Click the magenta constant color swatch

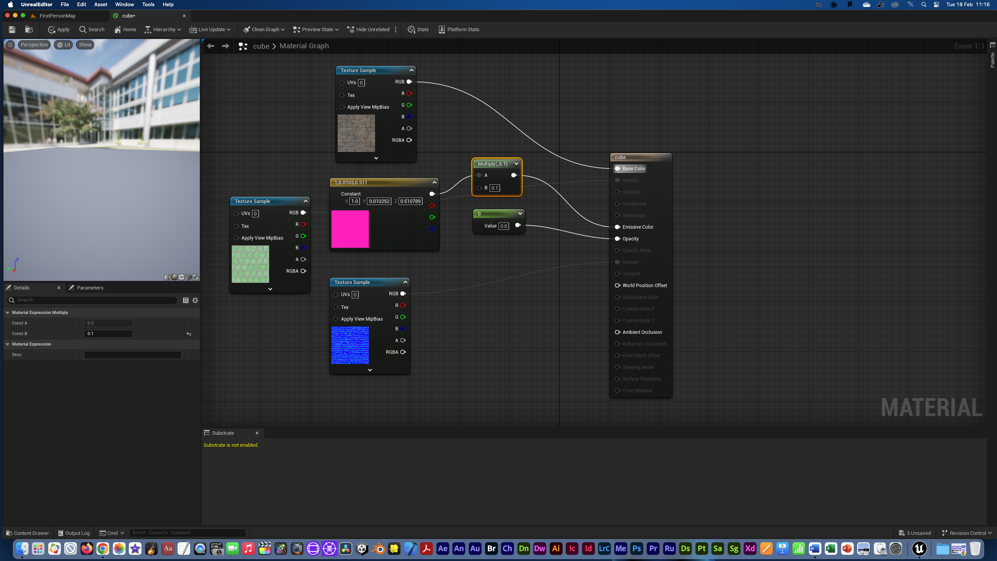[x=350, y=229]
